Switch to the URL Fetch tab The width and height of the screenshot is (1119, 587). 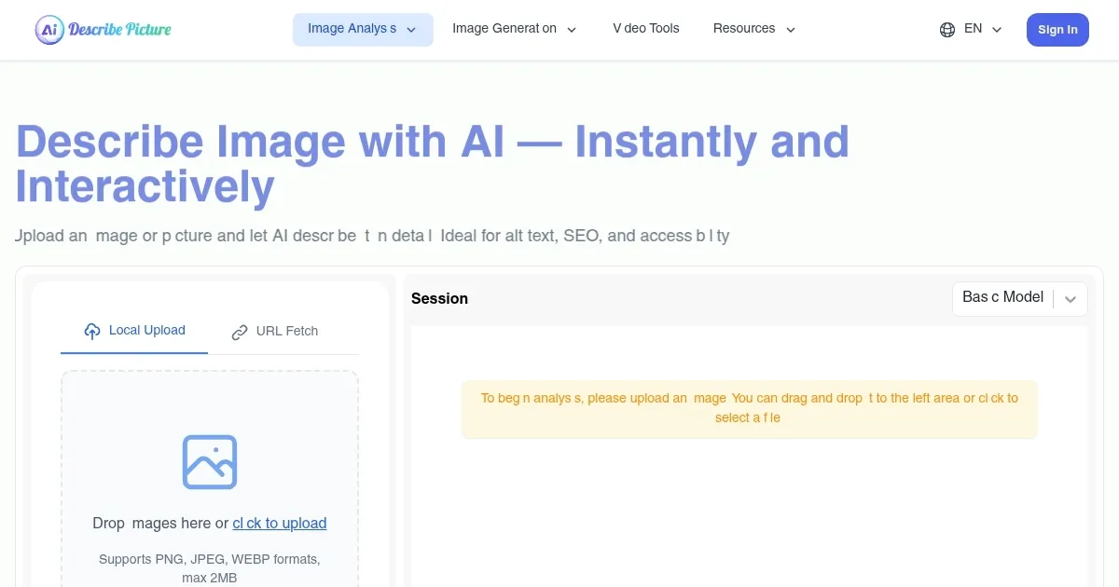tap(275, 332)
